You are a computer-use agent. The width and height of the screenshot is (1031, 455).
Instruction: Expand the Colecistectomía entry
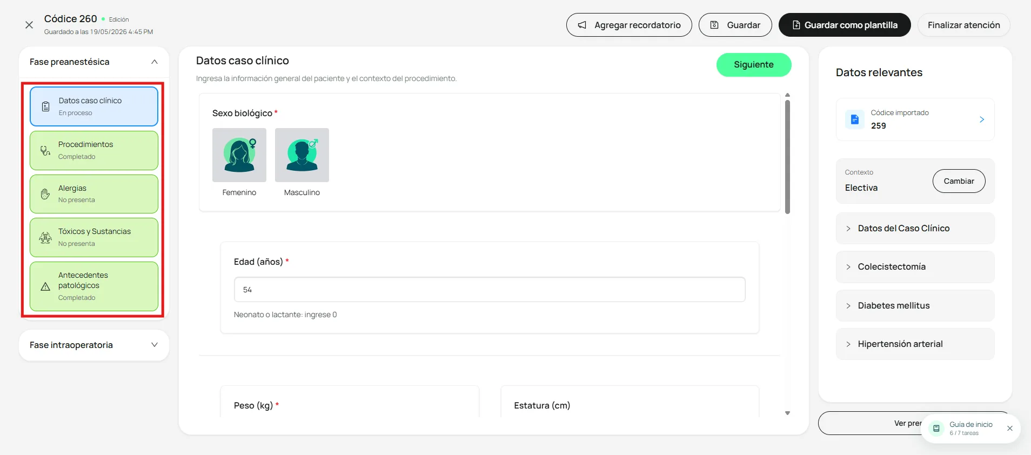coord(915,267)
